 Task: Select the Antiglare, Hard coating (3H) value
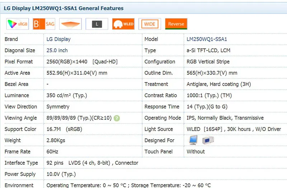pos(219,84)
